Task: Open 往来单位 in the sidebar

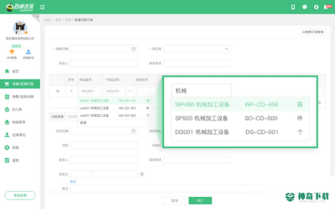Action: (x=20, y=135)
